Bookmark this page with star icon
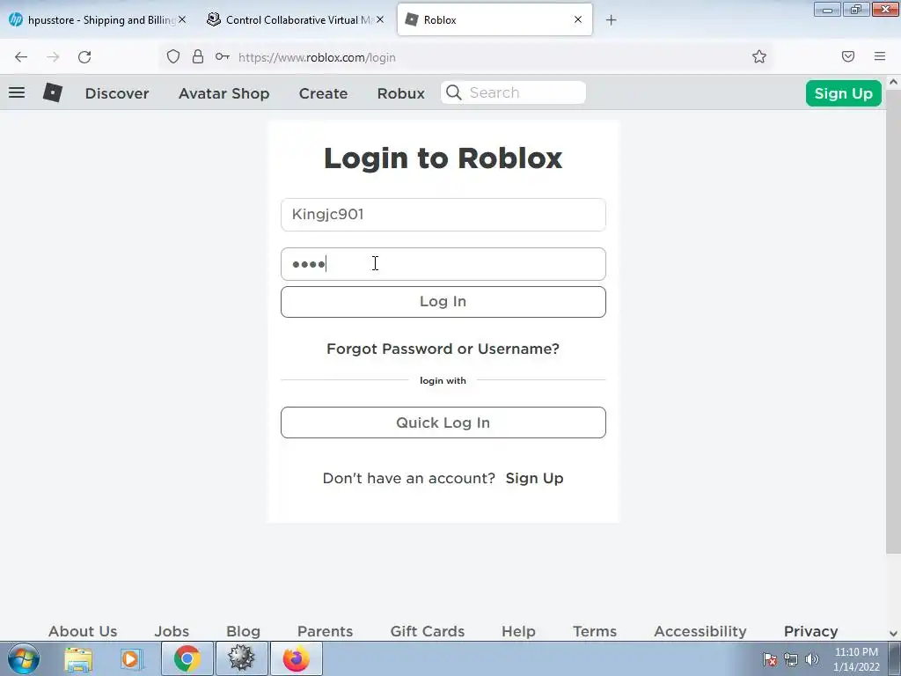This screenshot has width=901, height=676. point(759,56)
